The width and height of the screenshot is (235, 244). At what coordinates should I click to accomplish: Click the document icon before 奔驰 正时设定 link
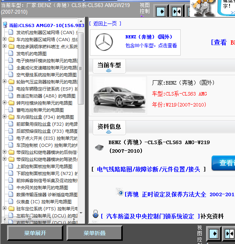click(120, 192)
